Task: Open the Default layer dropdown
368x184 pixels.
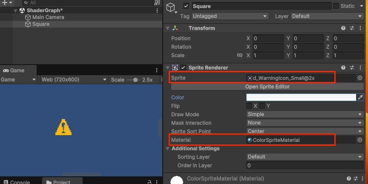Action: tap(328, 16)
